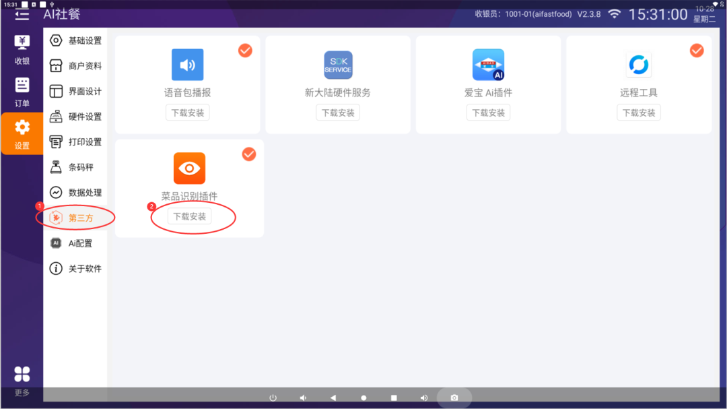
Task: Open AI配置 in the settings menu
Action: click(75, 243)
